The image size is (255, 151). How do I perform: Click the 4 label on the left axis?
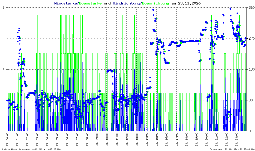[x=3, y=70]
